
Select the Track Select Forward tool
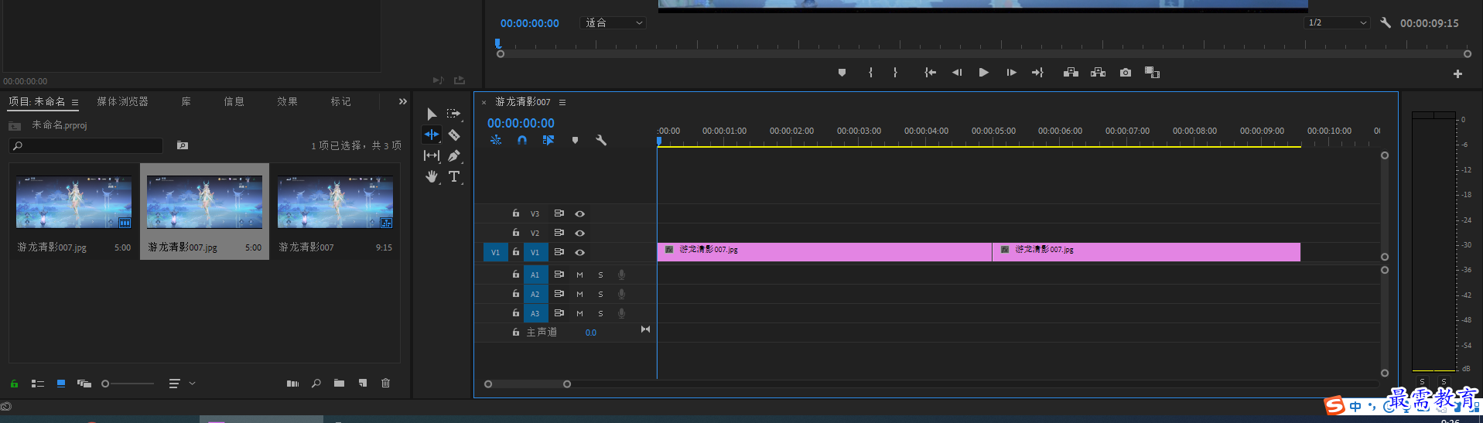454,114
